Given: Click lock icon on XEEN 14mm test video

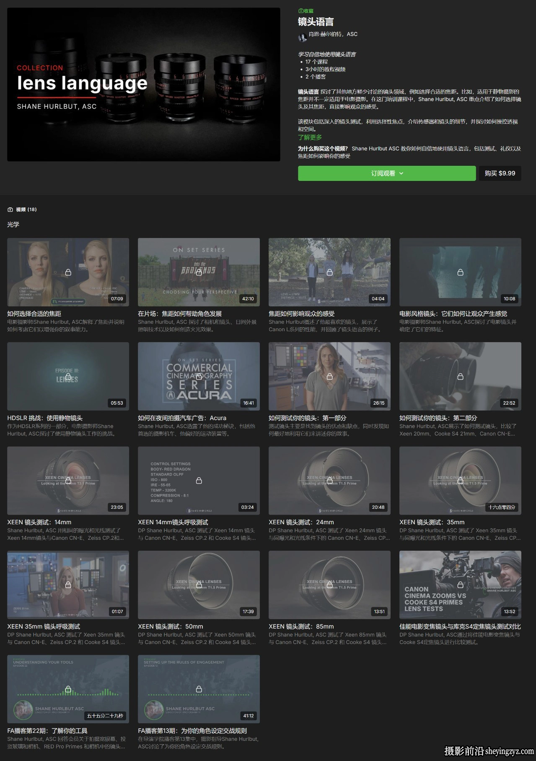Looking at the screenshot, I should pos(68,481).
